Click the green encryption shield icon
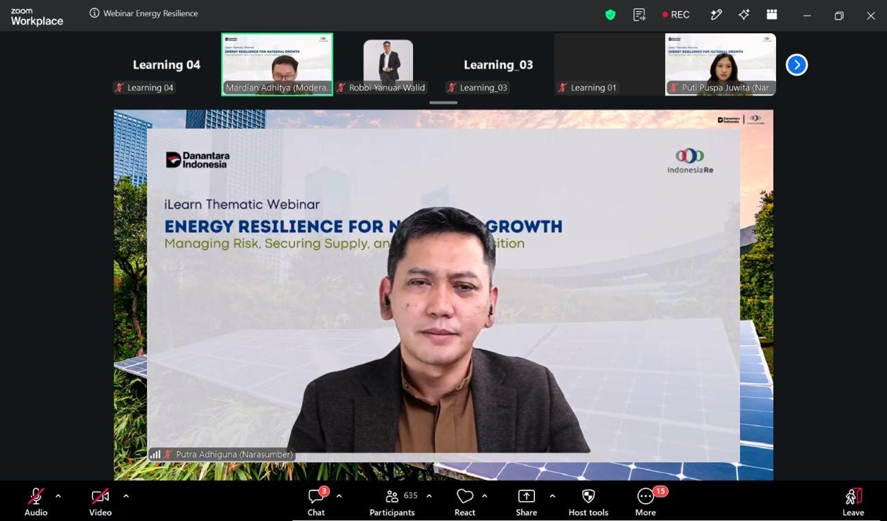Viewport: 887px width, 521px height. click(611, 15)
